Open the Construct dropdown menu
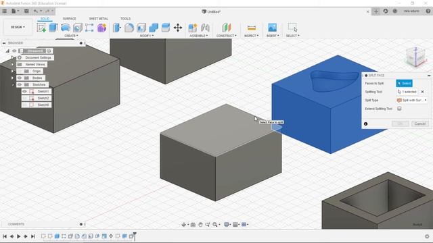 (x=226, y=36)
